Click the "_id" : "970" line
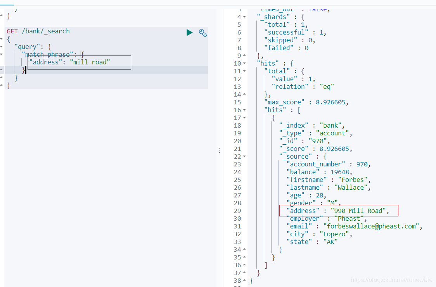 pos(305,141)
